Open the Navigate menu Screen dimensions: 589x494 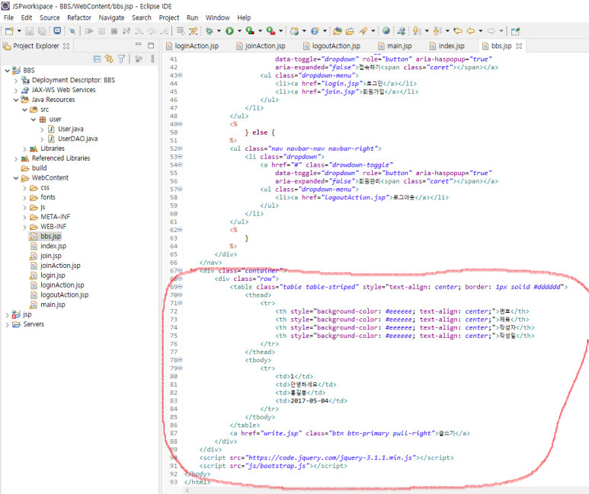click(111, 18)
